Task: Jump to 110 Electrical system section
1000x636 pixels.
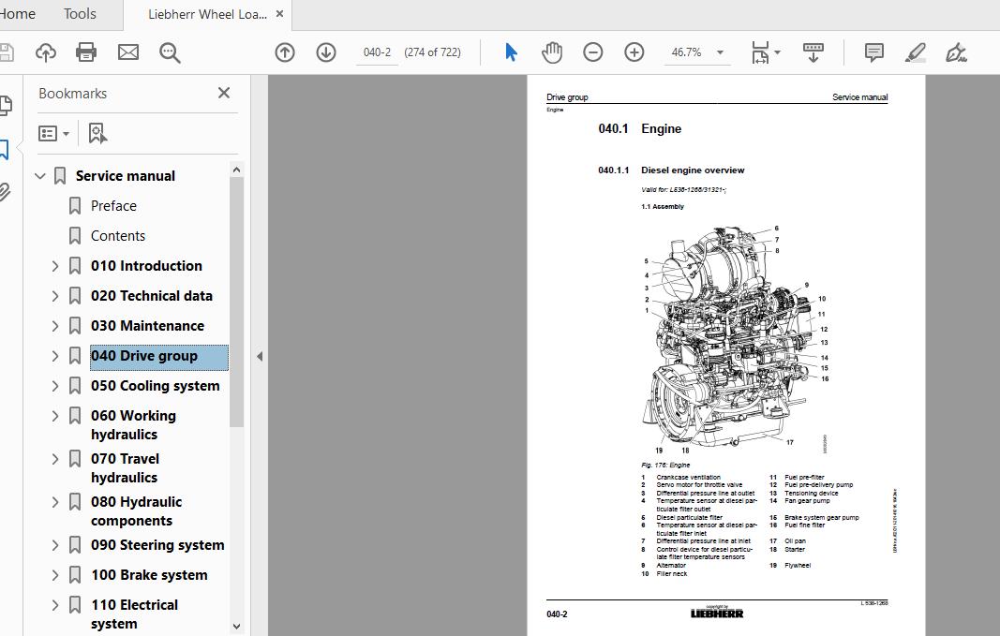Action: tap(135, 614)
